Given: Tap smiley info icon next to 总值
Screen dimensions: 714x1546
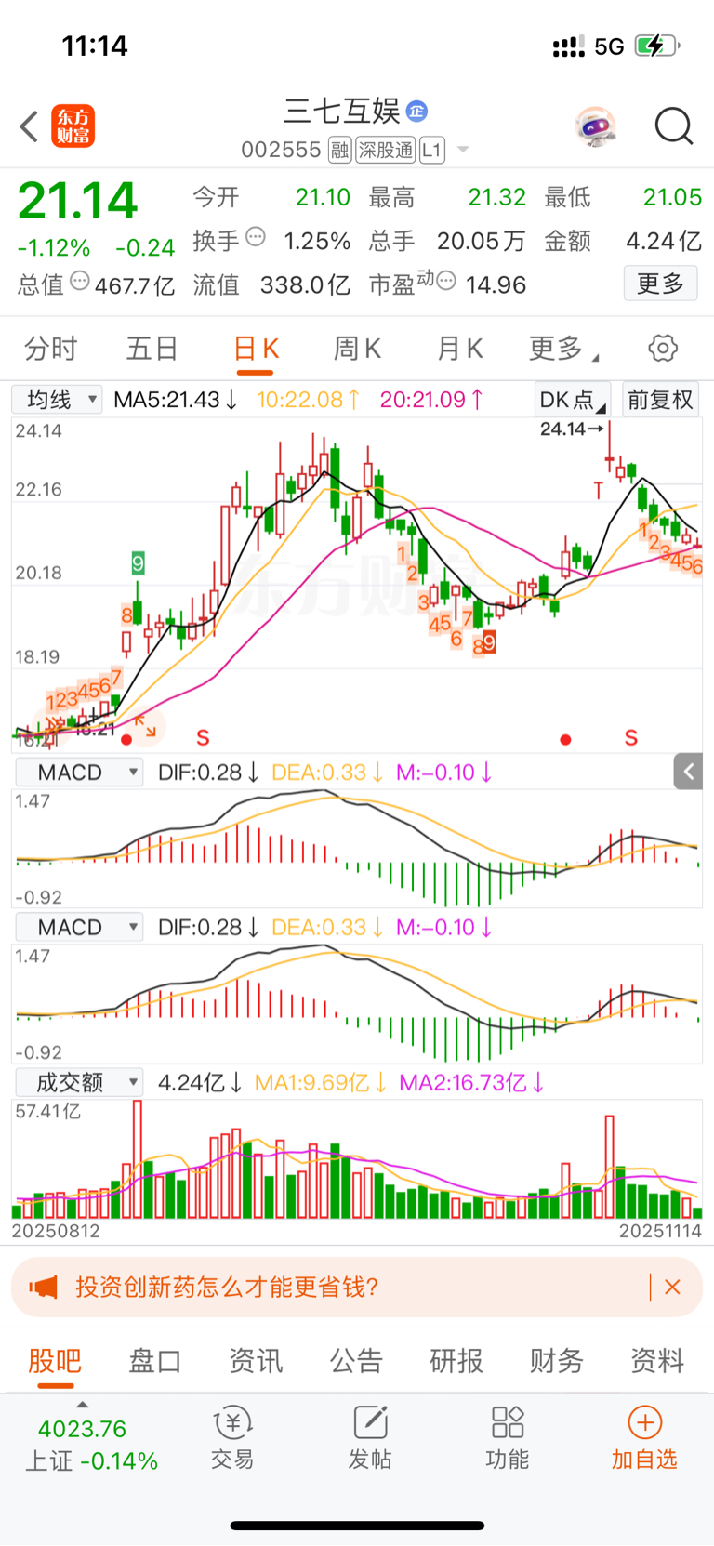Looking at the screenshot, I should [x=80, y=281].
